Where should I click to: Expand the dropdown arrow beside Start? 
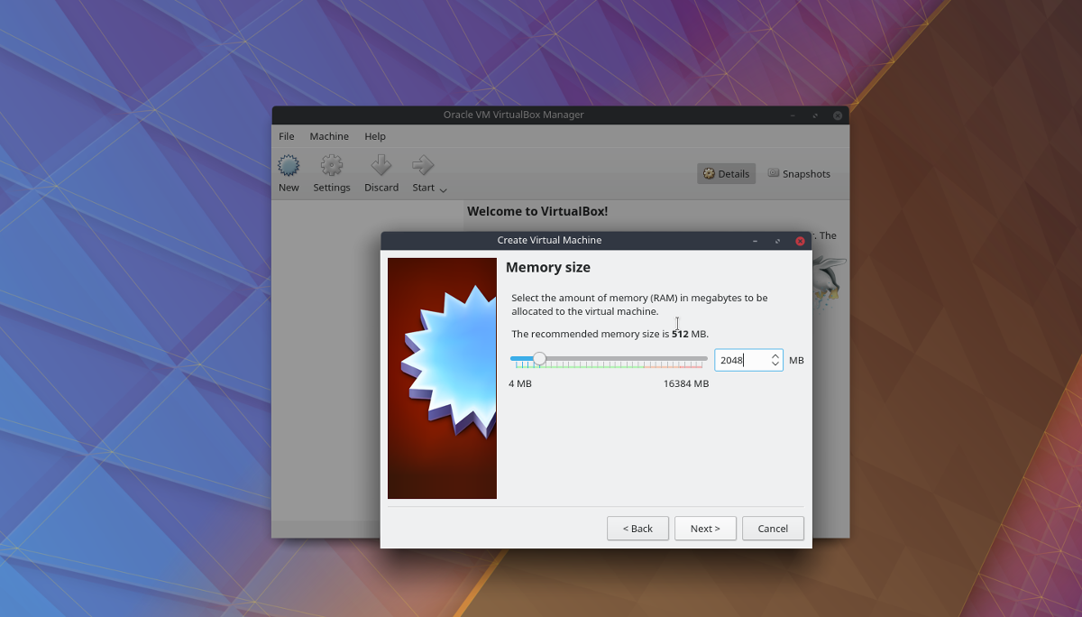[443, 189]
